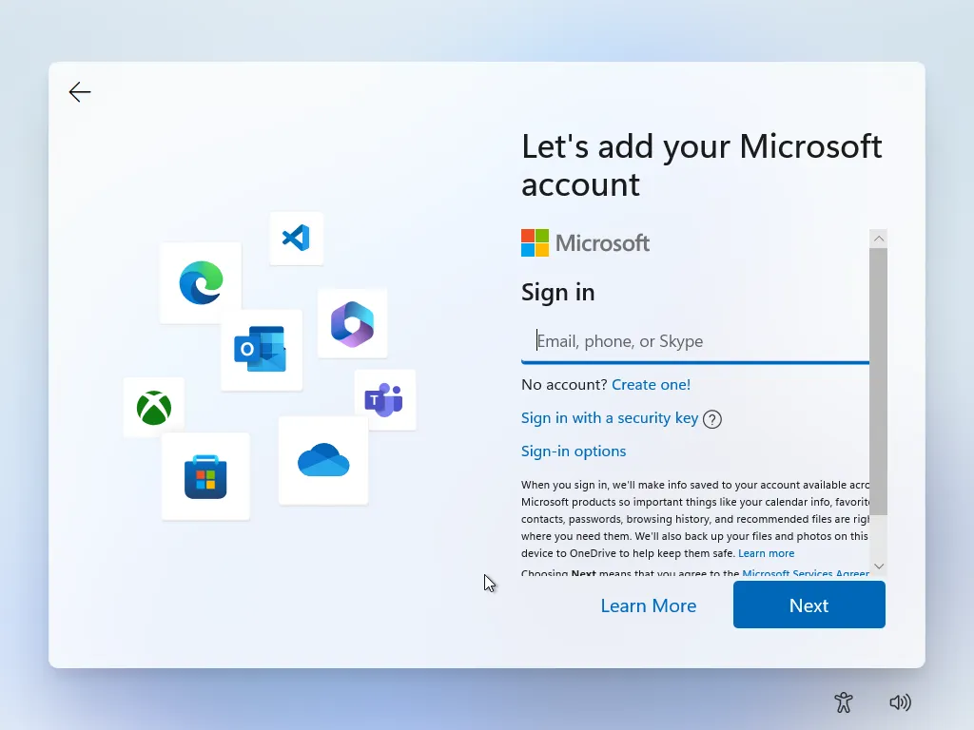Click the Microsoft Store icon
This screenshot has width=974, height=730.
(205, 476)
